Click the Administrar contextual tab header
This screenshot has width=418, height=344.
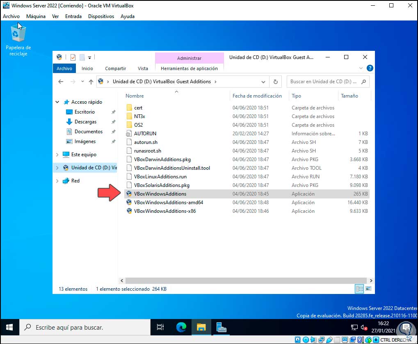point(189,58)
